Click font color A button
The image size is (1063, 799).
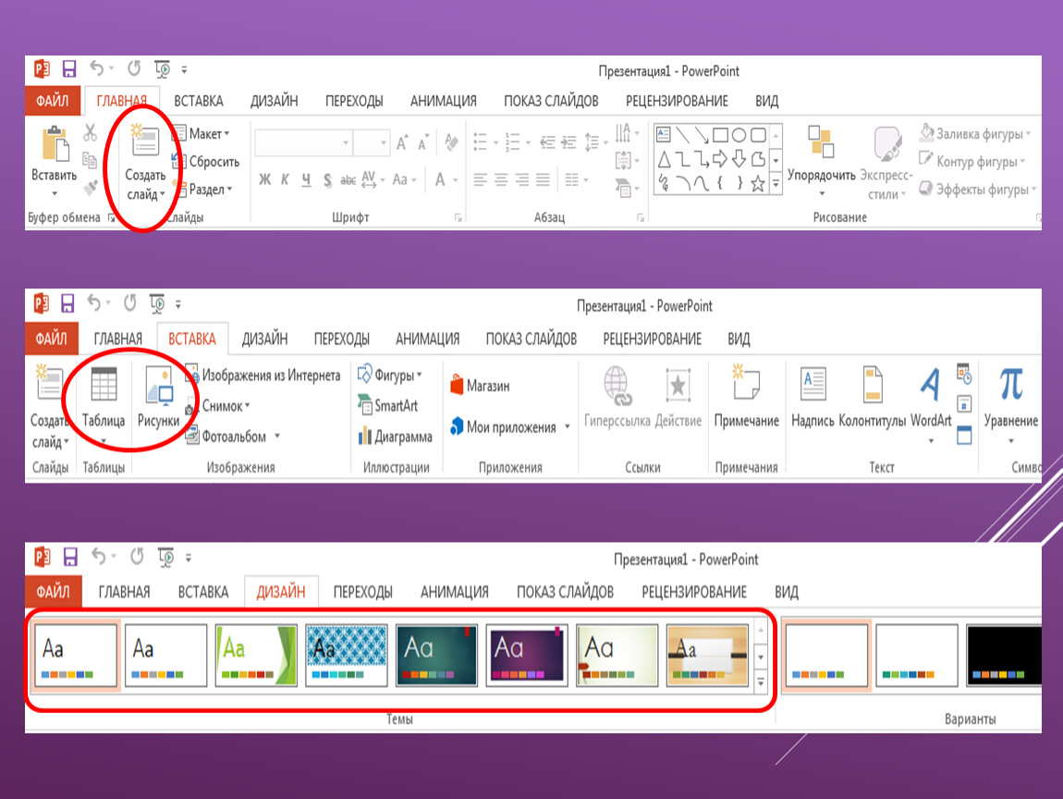tap(440, 179)
